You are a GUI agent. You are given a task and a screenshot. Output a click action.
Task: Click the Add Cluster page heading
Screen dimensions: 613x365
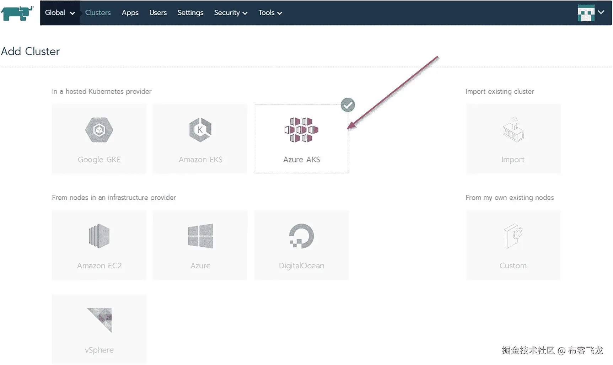31,51
